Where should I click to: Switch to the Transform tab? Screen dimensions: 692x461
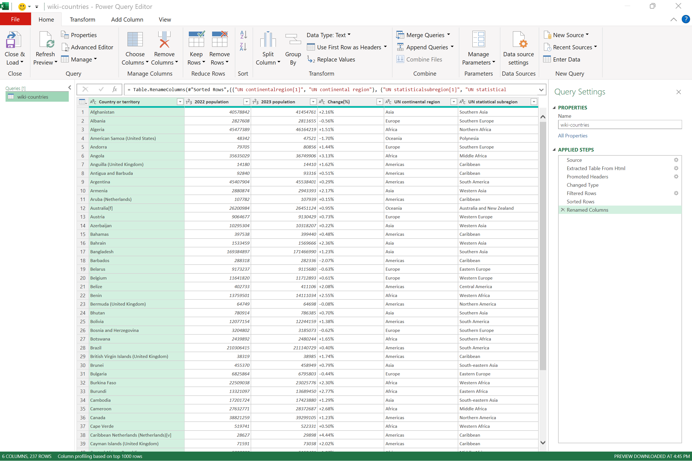[82, 20]
